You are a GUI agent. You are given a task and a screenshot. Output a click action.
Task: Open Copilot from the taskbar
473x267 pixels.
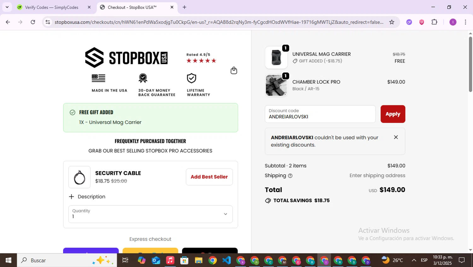[142, 260]
